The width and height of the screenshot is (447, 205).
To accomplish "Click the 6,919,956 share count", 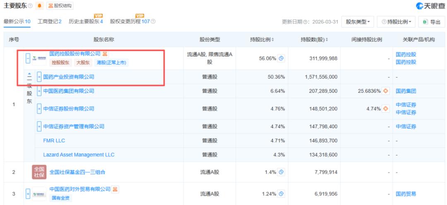I will click(x=325, y=194).
